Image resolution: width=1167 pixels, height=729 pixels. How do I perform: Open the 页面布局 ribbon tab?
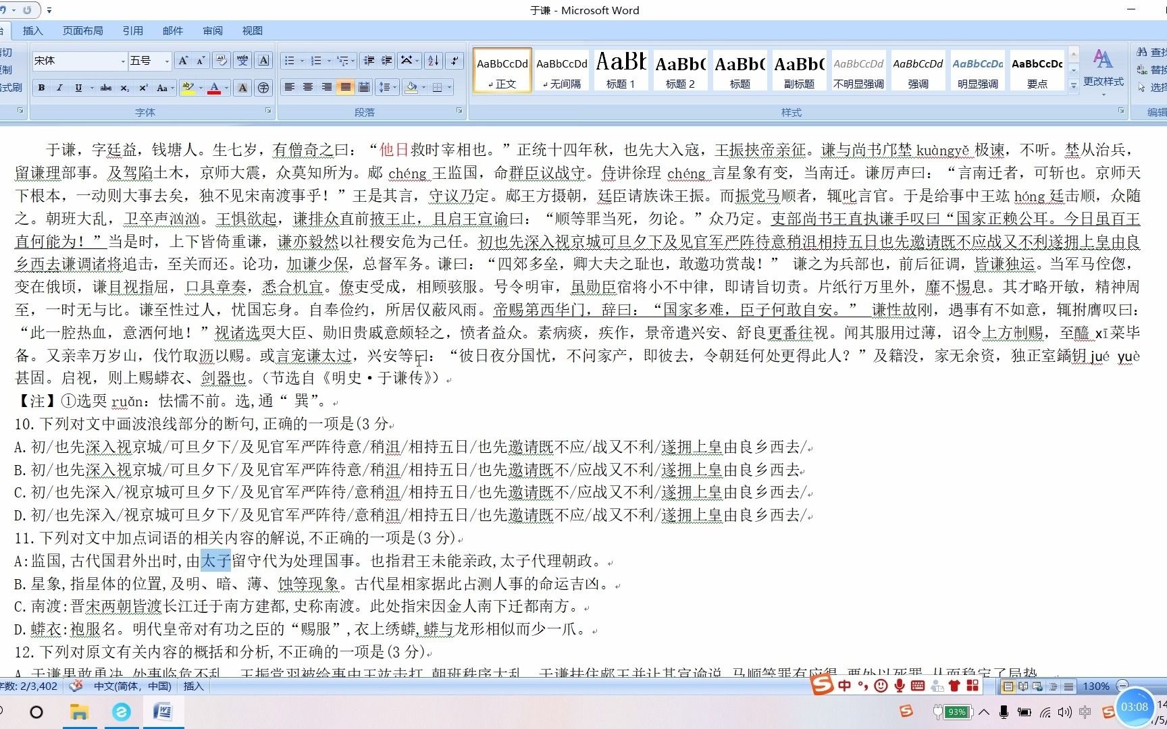coord(82,30)
